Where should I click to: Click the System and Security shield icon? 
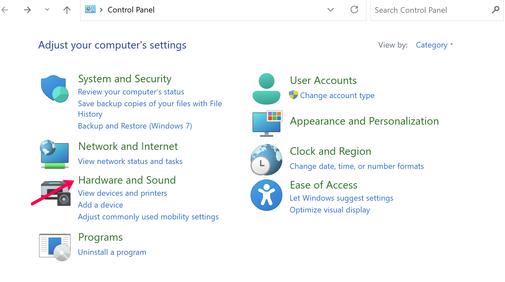[x=55, y=89]
